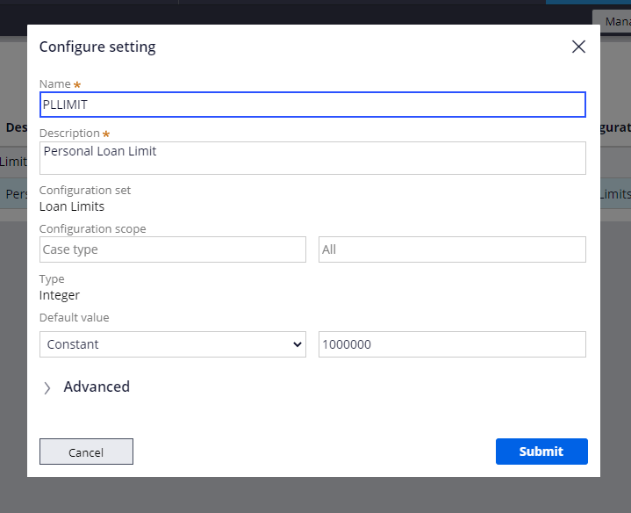Image resolution: width=631 pixels, height=513 pixels.
Task: Click the scope field showing All
Action: click(x=451, y=249)
